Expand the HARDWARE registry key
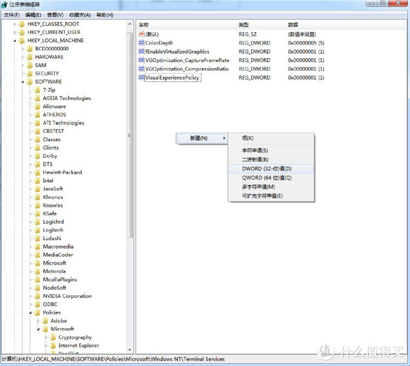410x366 pixels. coord(23,57)
